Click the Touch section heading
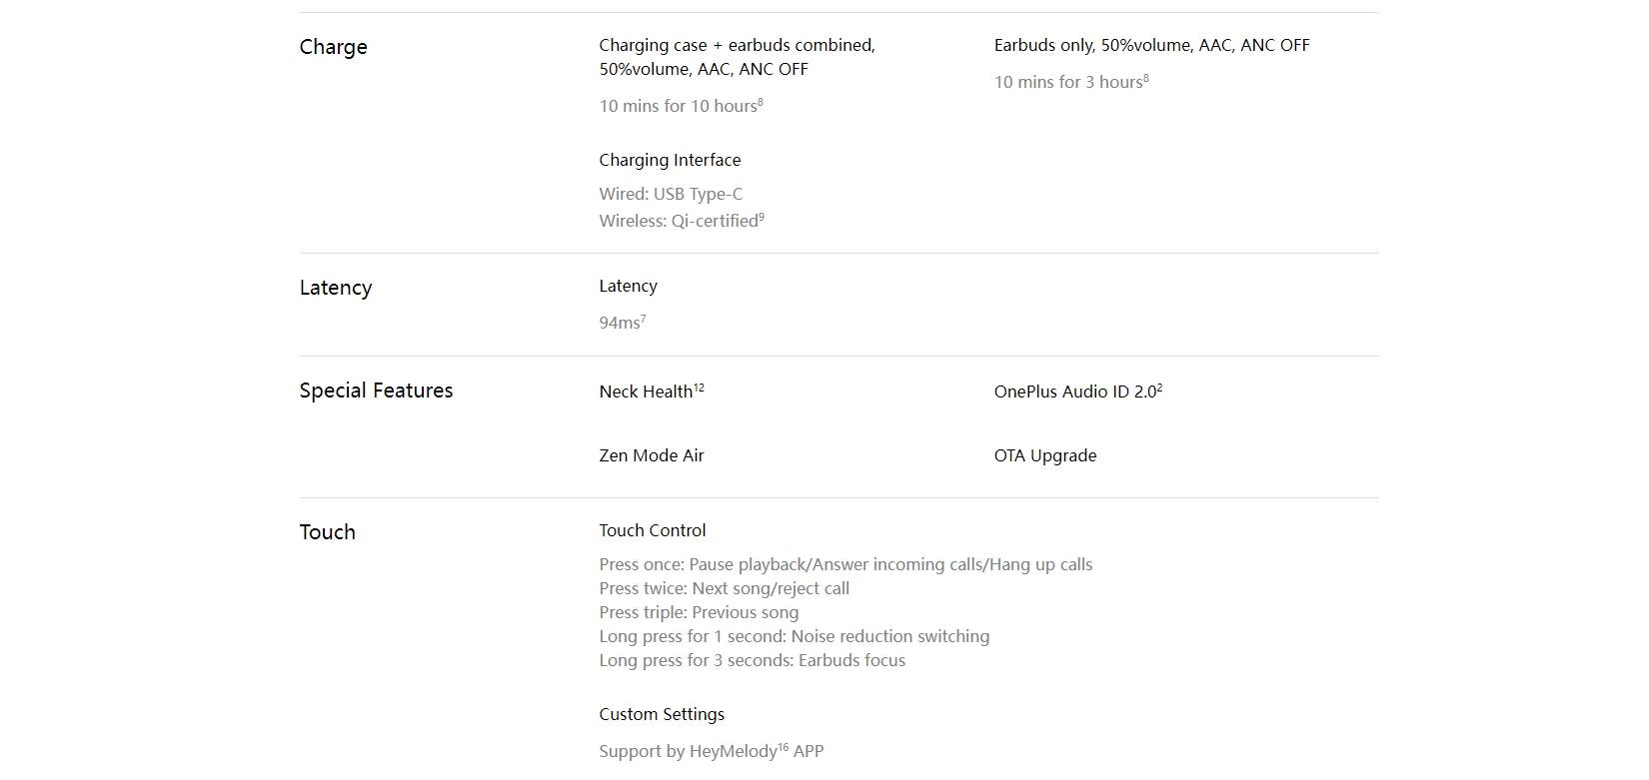This screenshot has width=1649, height=780. pos(328,532)
